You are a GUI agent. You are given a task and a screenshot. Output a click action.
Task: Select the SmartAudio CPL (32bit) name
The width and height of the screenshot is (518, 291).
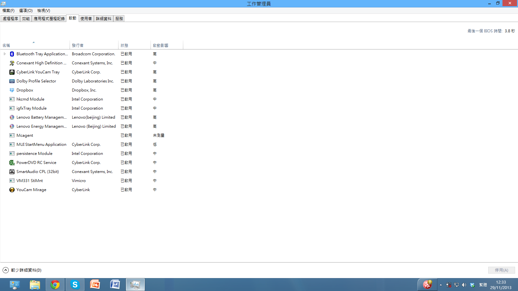[x=38, y=172]
